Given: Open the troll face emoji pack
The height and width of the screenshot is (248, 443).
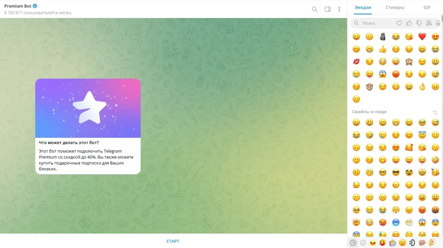Looking at the screenshot, I should coord(422,243).
